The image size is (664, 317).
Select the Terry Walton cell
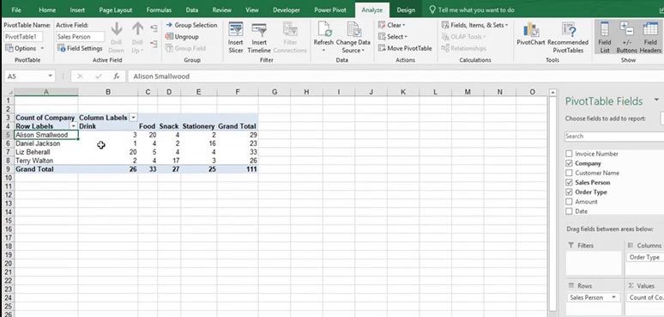tap(46, 161)
